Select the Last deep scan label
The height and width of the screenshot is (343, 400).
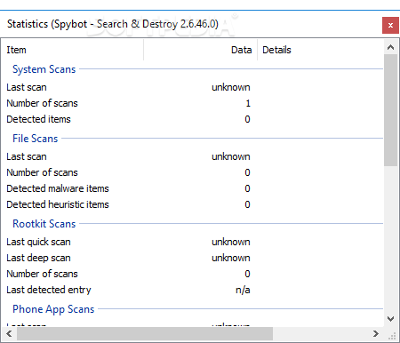point(38,258)
